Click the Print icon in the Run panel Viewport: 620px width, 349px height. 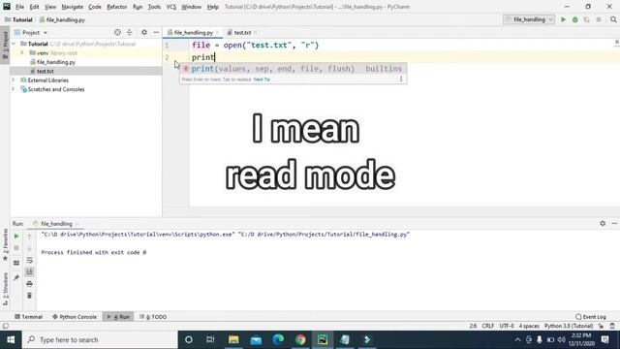(29, 284)
